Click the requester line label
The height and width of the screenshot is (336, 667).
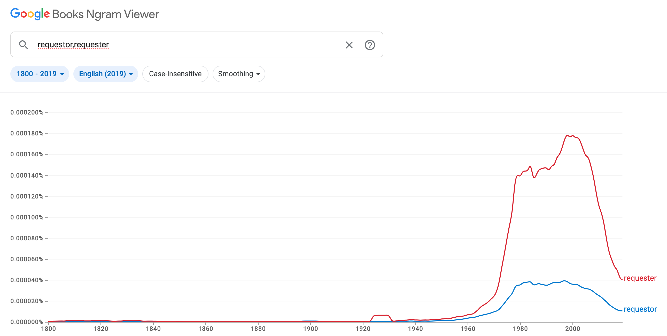[x=640, y=278]
